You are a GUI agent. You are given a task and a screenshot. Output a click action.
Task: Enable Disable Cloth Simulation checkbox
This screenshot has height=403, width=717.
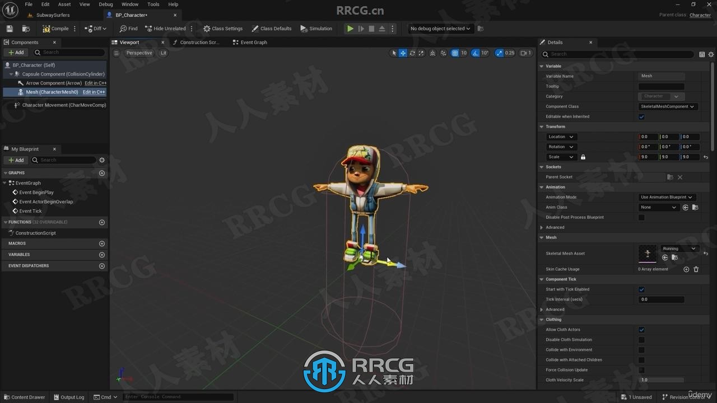coord(641,340)
